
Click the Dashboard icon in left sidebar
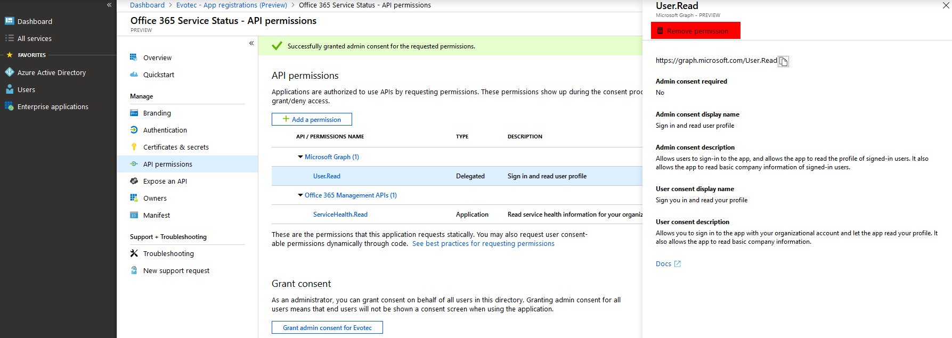click(9, 21)
